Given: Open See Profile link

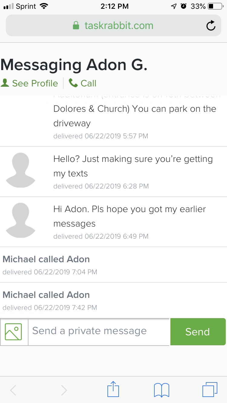Looking at the screenshot, I should click(35, 83).
